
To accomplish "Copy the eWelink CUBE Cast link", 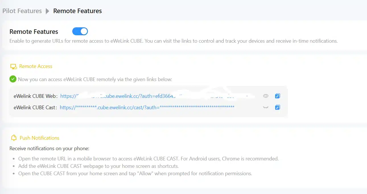I will pyautogui.click(x=278, y=108).
